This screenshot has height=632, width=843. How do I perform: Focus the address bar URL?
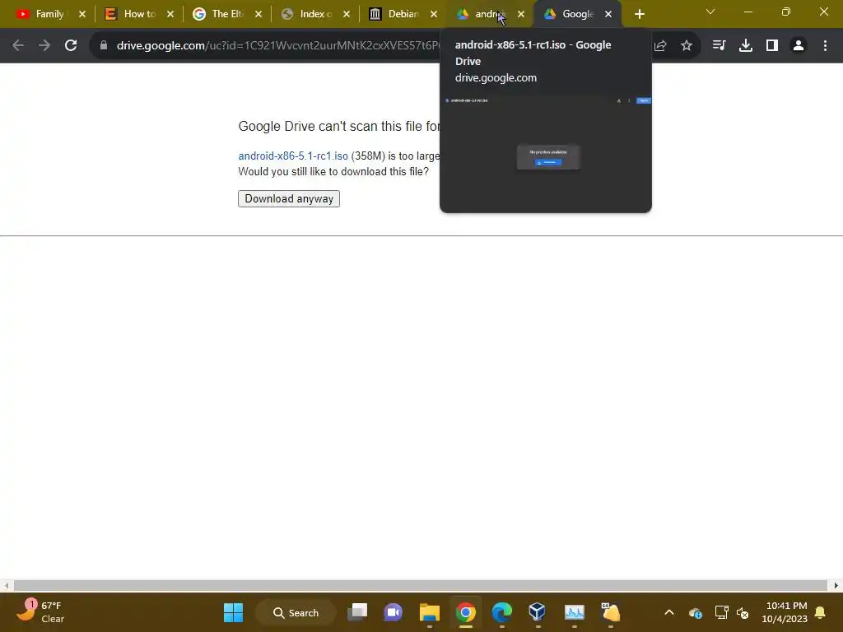[x=277, y=46]
